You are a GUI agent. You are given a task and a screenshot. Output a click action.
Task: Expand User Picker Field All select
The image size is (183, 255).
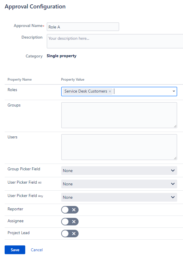click(x=116, y=184)
